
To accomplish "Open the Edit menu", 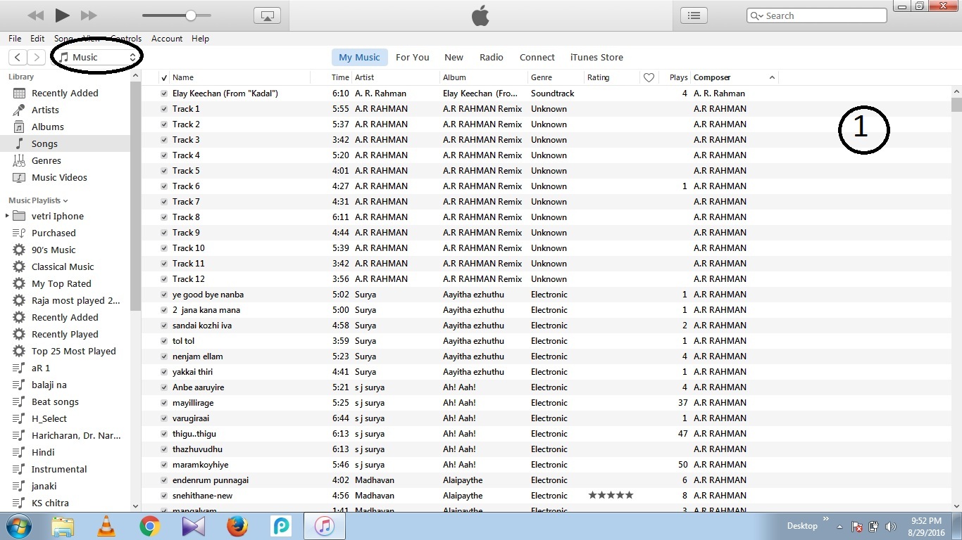I will [37, 39].
